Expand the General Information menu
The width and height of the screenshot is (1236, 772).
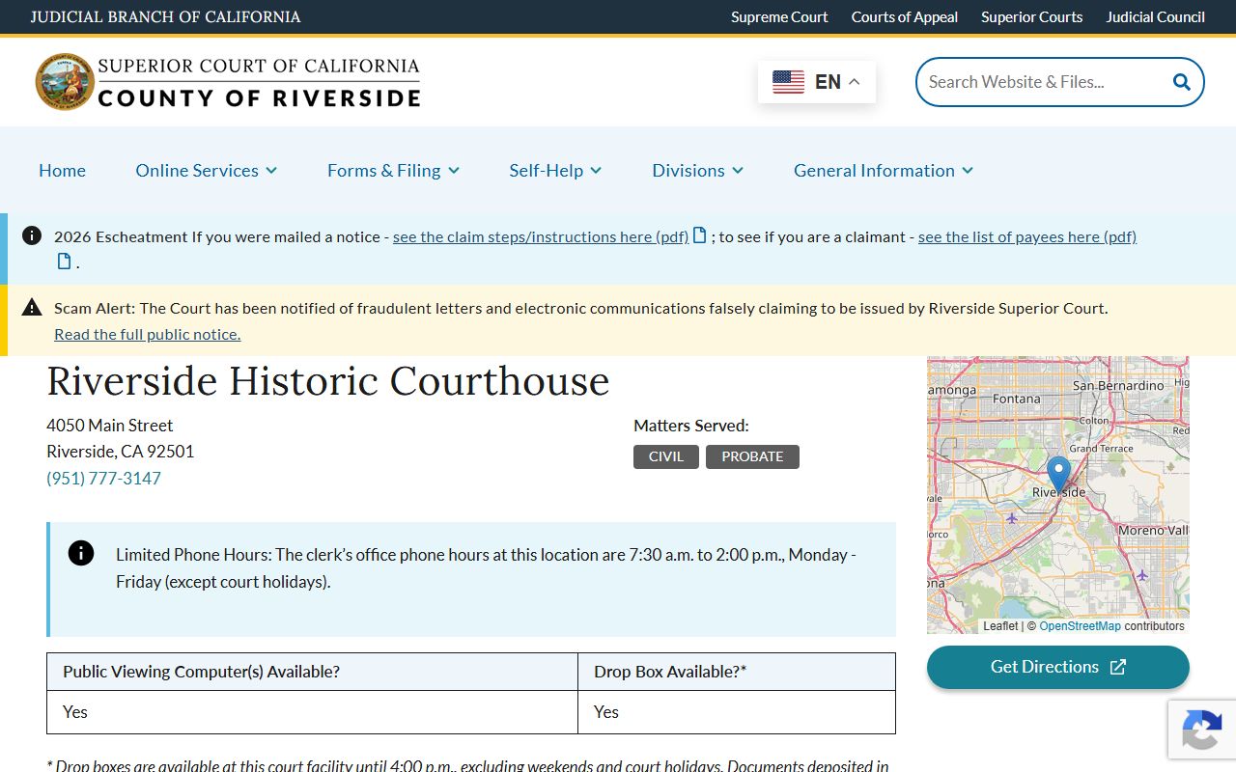coord(884,170)
